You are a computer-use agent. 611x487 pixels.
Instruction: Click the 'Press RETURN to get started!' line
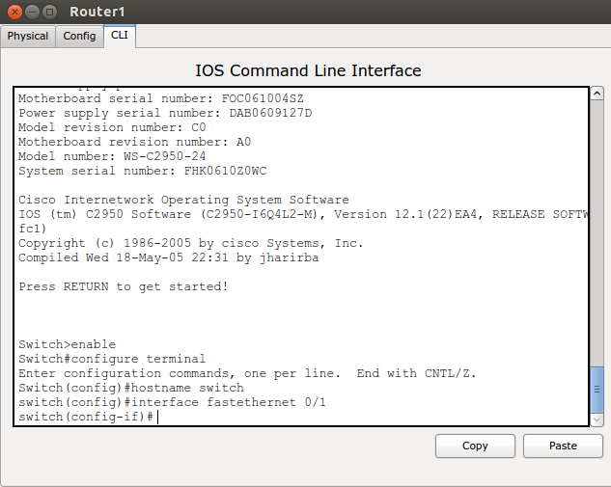[123, 286]
